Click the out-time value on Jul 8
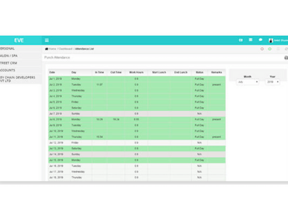This screenshot has width=288, height=216. click(116, 119)
